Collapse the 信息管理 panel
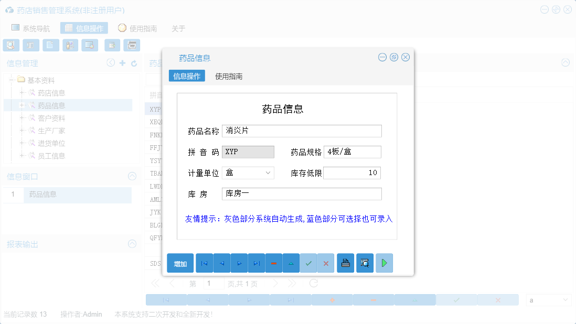The width and height of the screenshot is (576, 324). click(x=111, y=62)
